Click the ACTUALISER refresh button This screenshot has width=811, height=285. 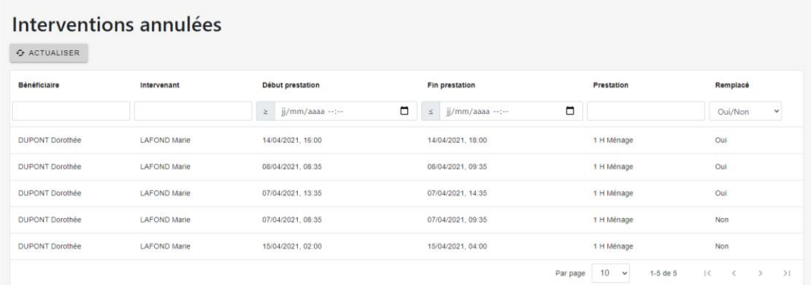pyautogui.click(x=49, y=52)
